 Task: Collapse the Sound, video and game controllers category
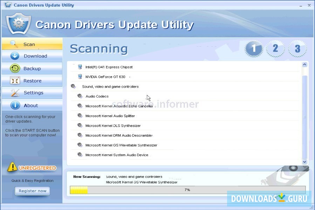click(x=73, y=86)
